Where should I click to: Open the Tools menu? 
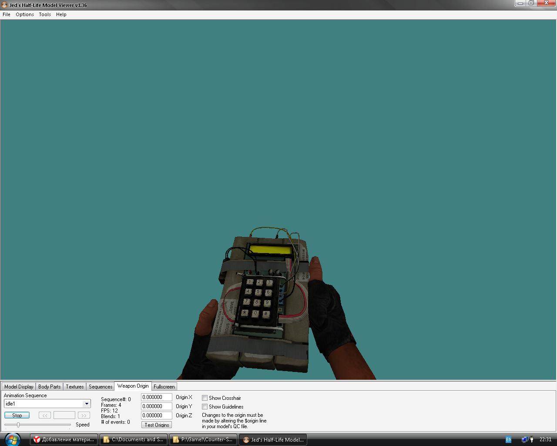(x=45, y=14)
